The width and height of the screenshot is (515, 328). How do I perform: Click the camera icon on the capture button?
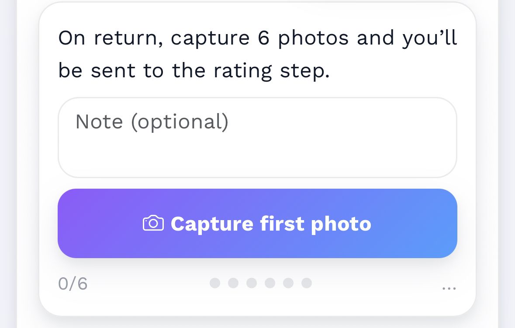click(152, 223)
